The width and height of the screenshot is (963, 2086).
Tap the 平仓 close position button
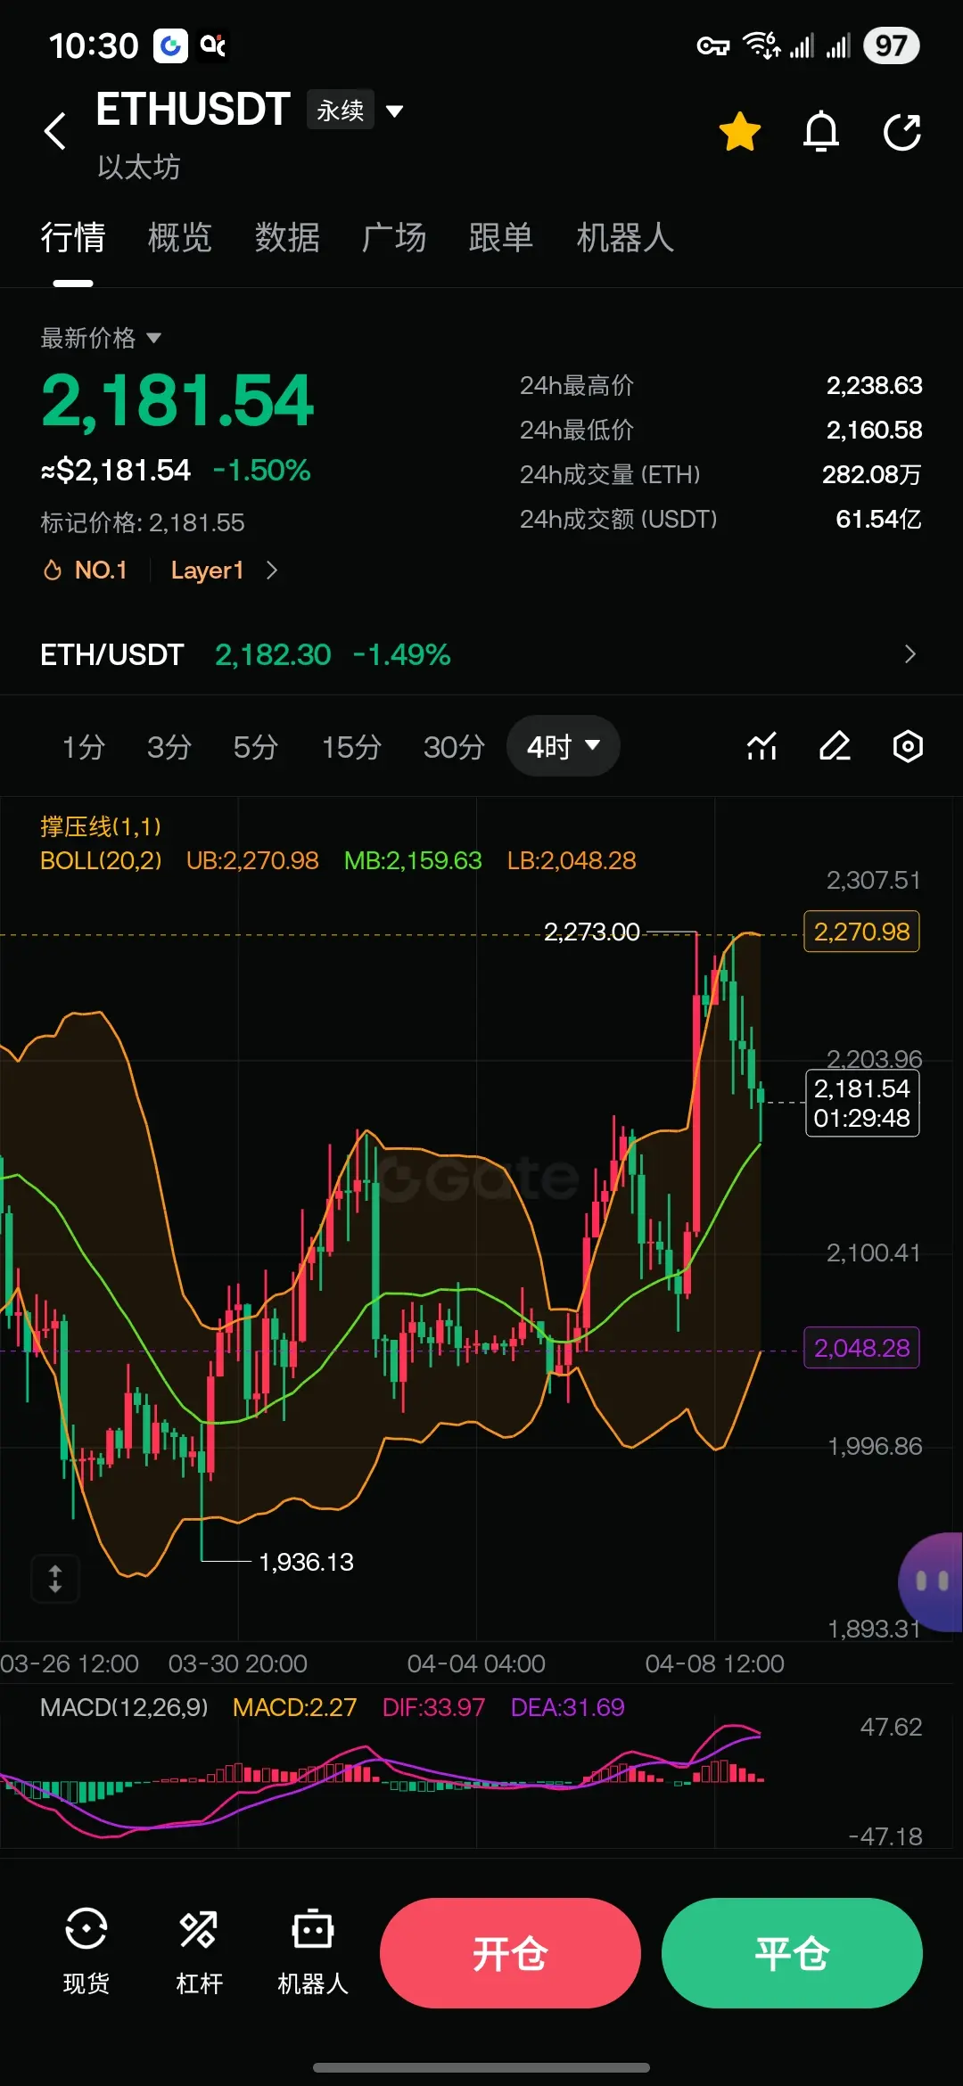(x=792, y=1953)
